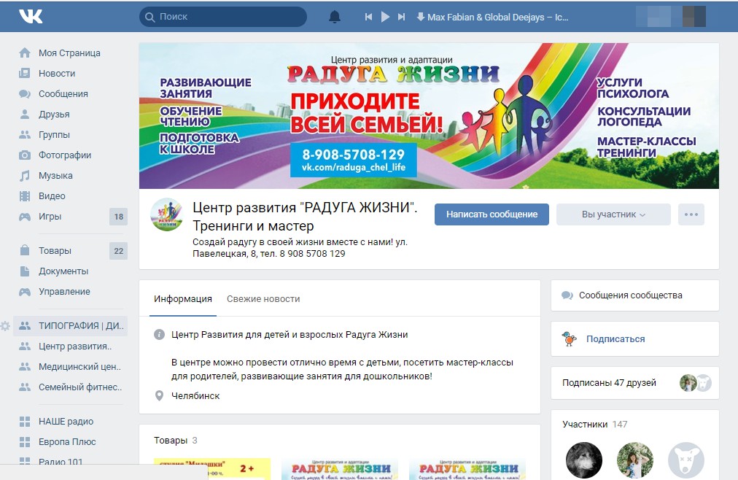Open Игры gamepad icon
This screenshot has height=480, width=738.
pos(25,217)
